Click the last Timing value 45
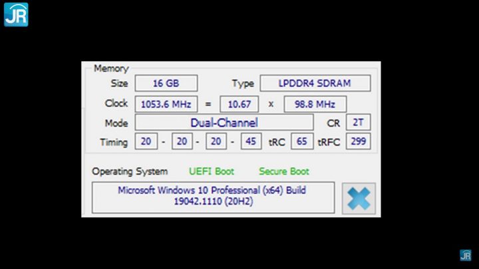 [x=251, y=141]
